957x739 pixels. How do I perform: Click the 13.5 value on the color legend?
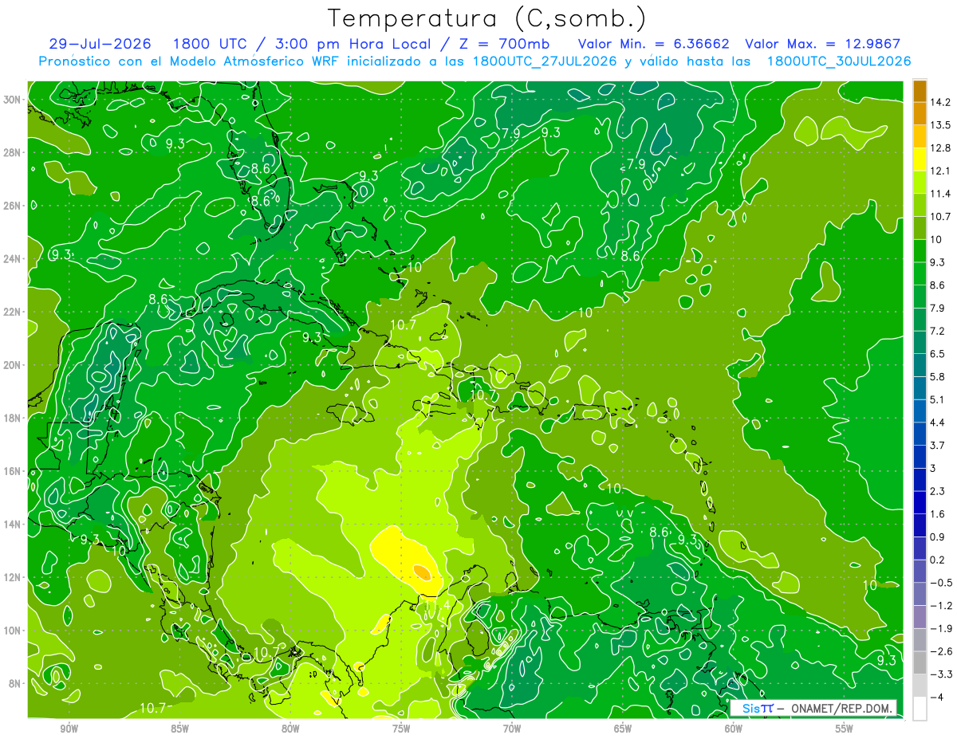[x=939, y=125]
